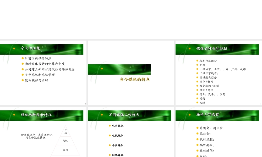
Task: Click the bullet text 面对媒体采访的纪律和制度
Action: click(x=45, y=64)
